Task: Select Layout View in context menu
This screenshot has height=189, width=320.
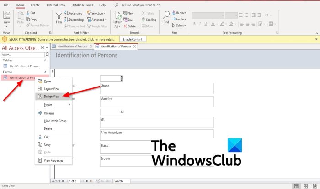Action: [53, 89]
